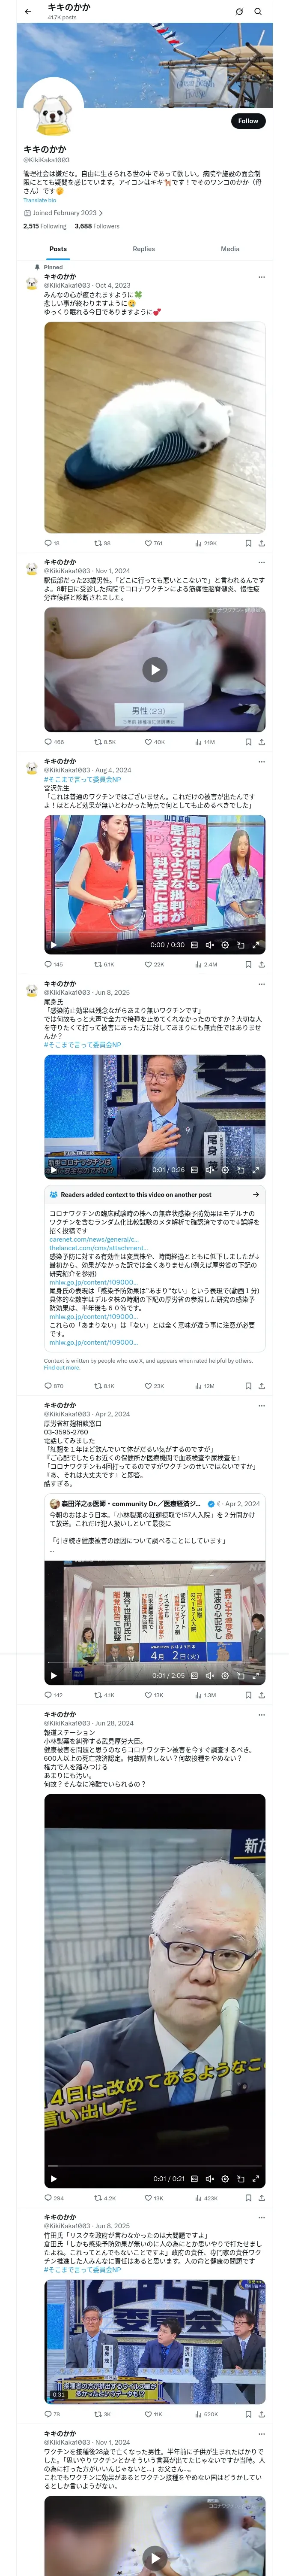Share the Nov 1, 2024 post
The image size is (289, 2576).
point(261,742)
